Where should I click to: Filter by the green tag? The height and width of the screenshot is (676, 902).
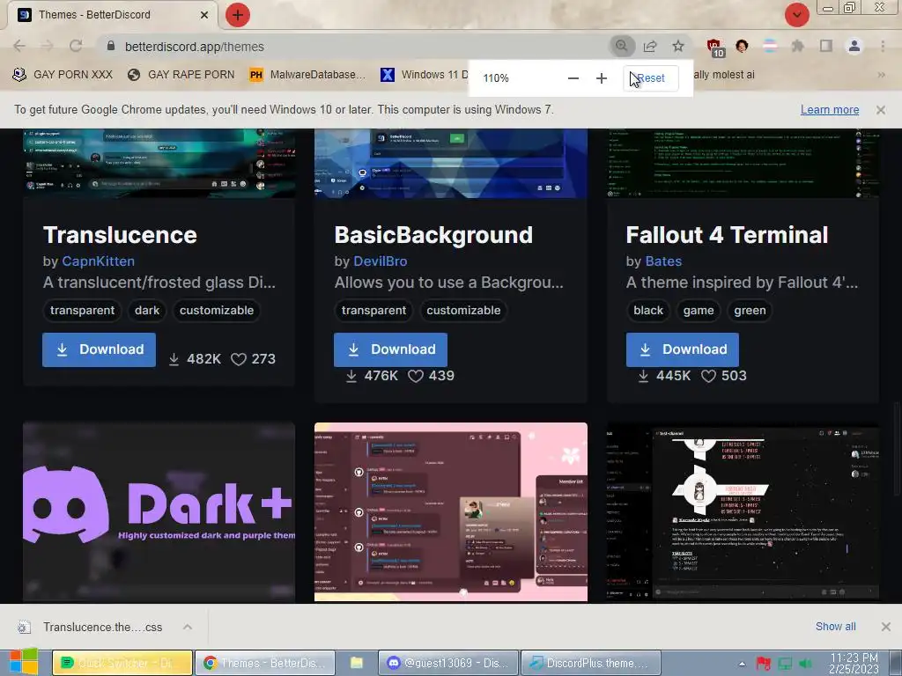[750, 311]
